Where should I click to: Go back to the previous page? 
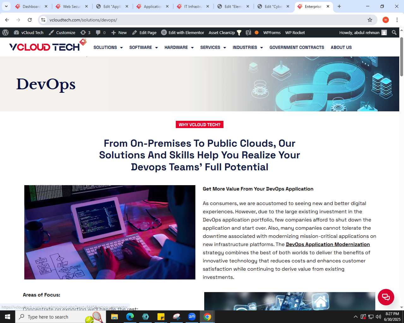[7, 20]
